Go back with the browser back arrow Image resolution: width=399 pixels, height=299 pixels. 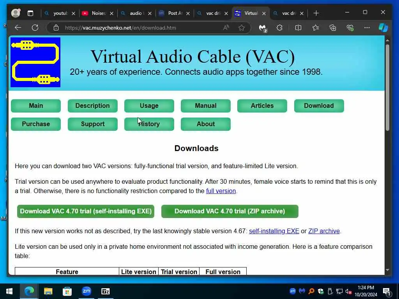(18, 28)
